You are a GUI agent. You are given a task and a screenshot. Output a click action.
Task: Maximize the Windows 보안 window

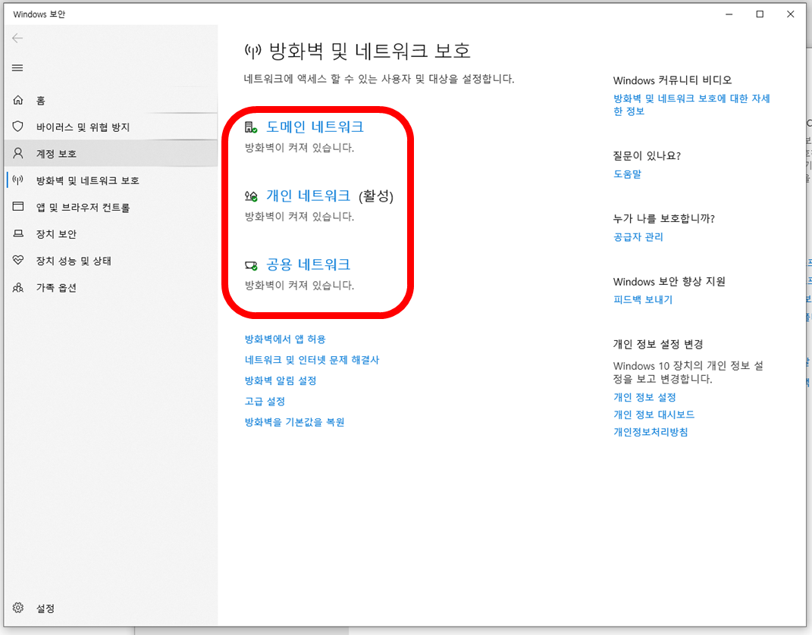point(760,14)
